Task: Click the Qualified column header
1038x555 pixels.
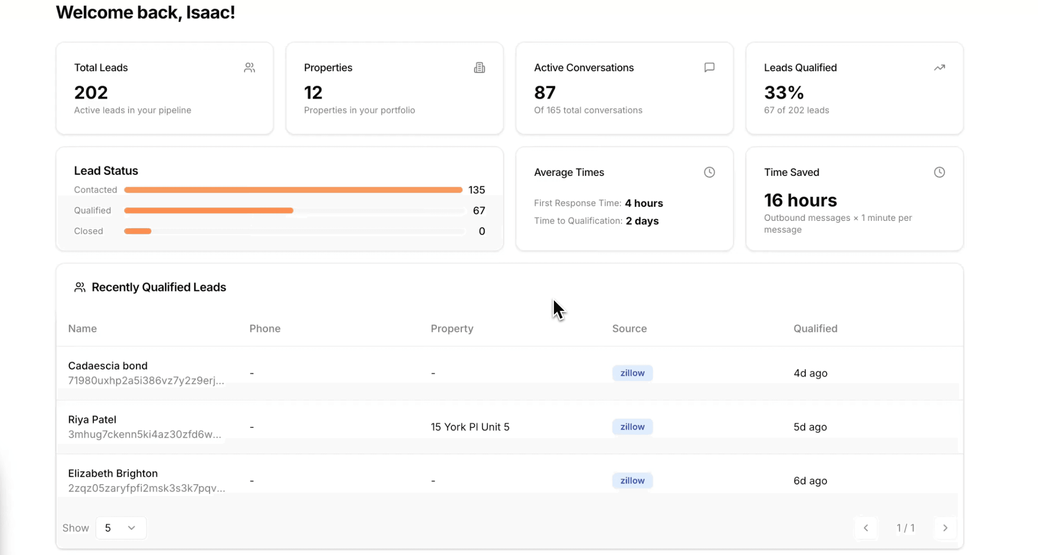Action: pyautogui.click(x=815, y=329)
